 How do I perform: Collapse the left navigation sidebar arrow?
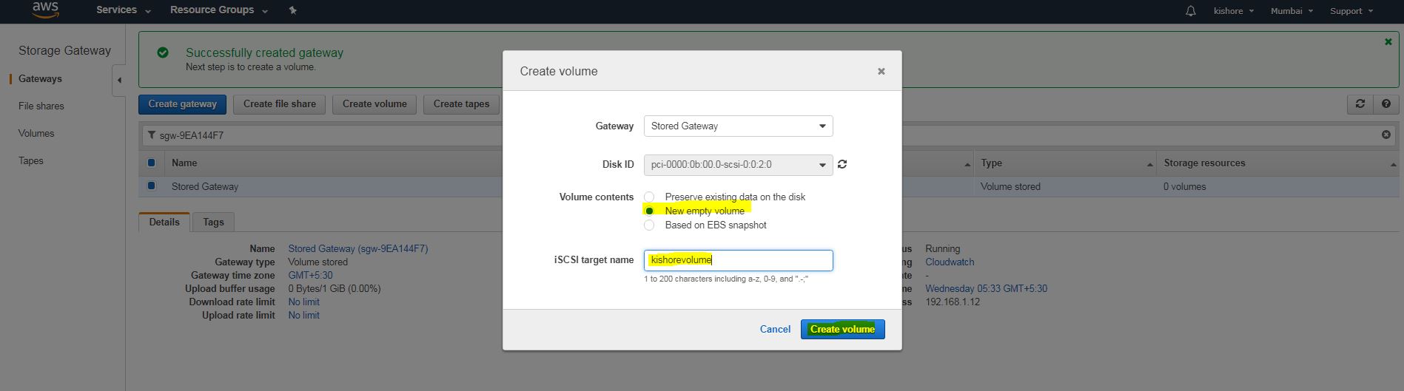pos(119,80)
